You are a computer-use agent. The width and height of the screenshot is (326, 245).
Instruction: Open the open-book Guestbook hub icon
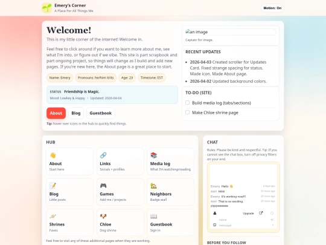(x=154, y=216)
